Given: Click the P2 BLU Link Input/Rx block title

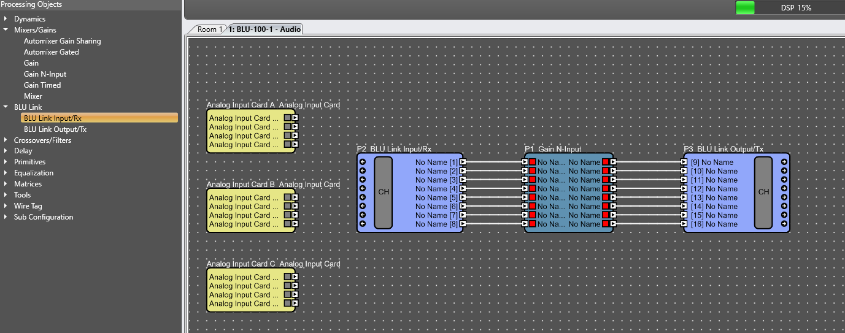Looking at the screenshot, I should coord(394,149).
